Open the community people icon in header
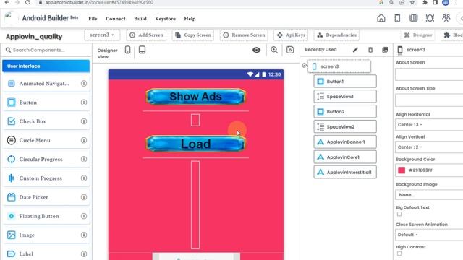Viewport: 463px width, 260px height. tap(446, 18)
